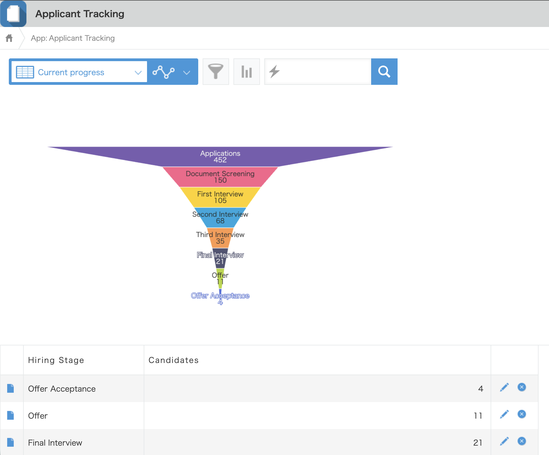Click the table view icon in the view selector
The image size is (549, 455).
coord(25,72)
